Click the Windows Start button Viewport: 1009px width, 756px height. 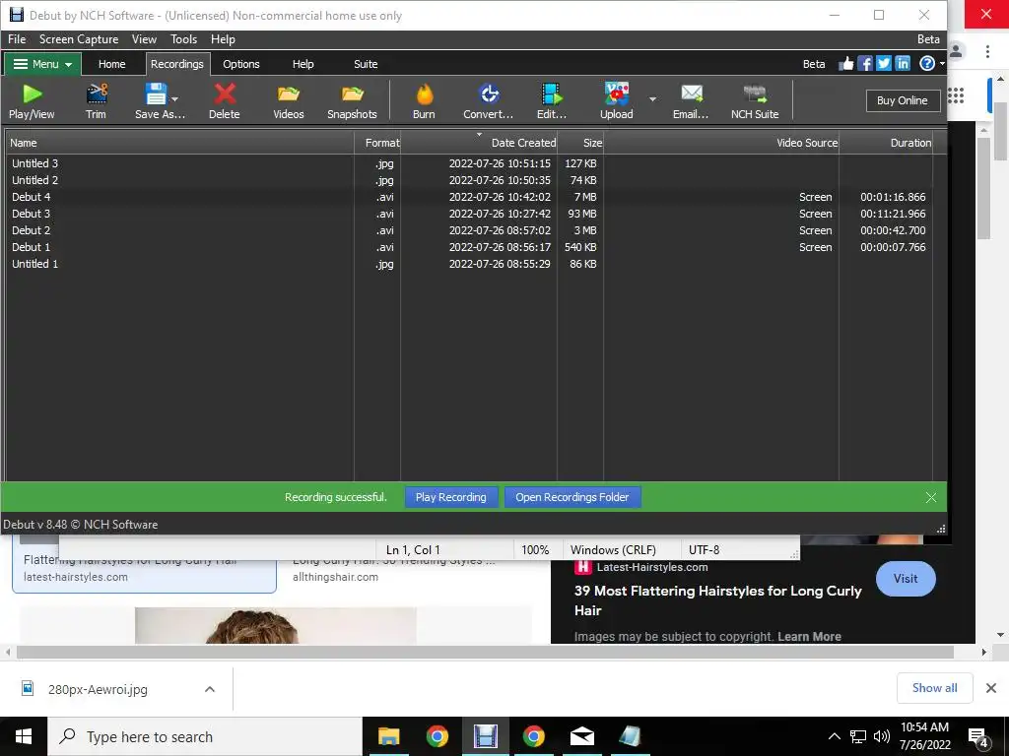pos(24,736)
